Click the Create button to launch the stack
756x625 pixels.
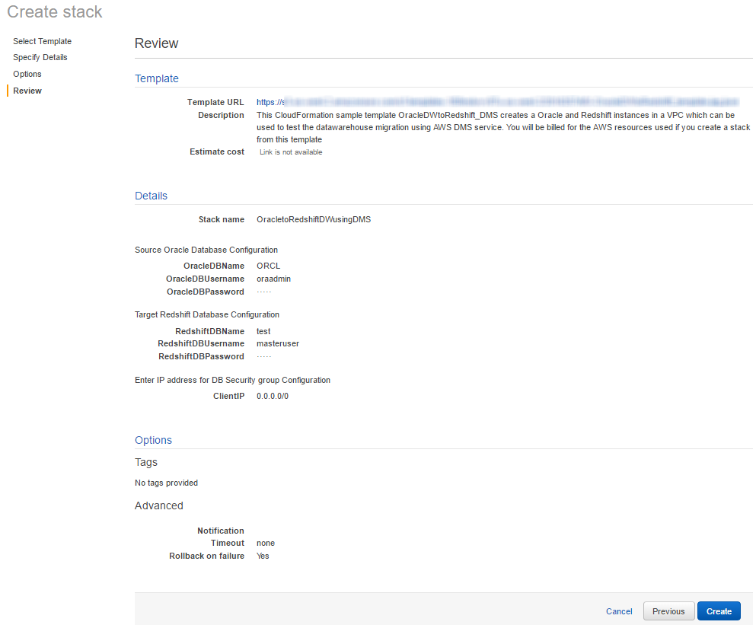[x=718, y=611]
